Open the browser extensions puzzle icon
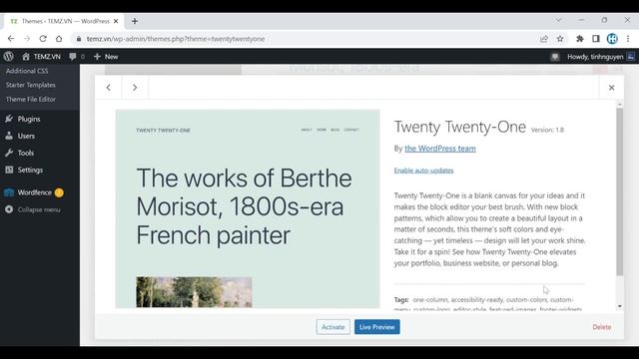 pos(579,39)
